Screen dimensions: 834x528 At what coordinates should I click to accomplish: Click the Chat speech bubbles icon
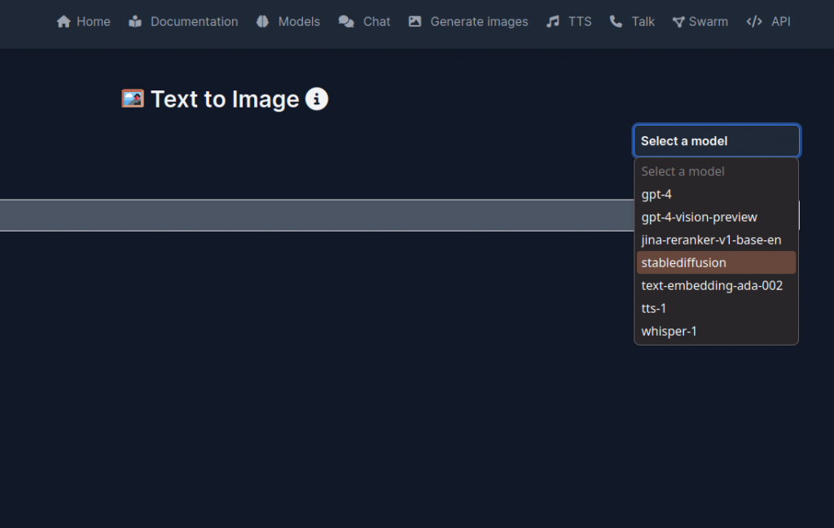[x=346, y=22]
